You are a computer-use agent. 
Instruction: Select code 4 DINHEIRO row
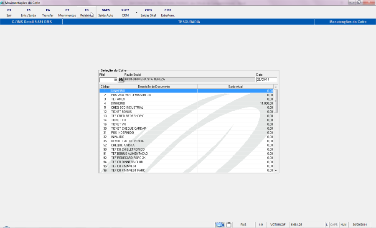pos(186,103)
